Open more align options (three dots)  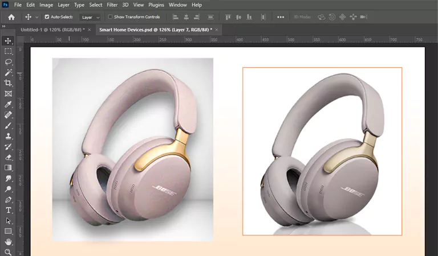(281, 17)
